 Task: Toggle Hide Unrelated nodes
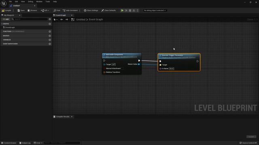tap(70, 10)
